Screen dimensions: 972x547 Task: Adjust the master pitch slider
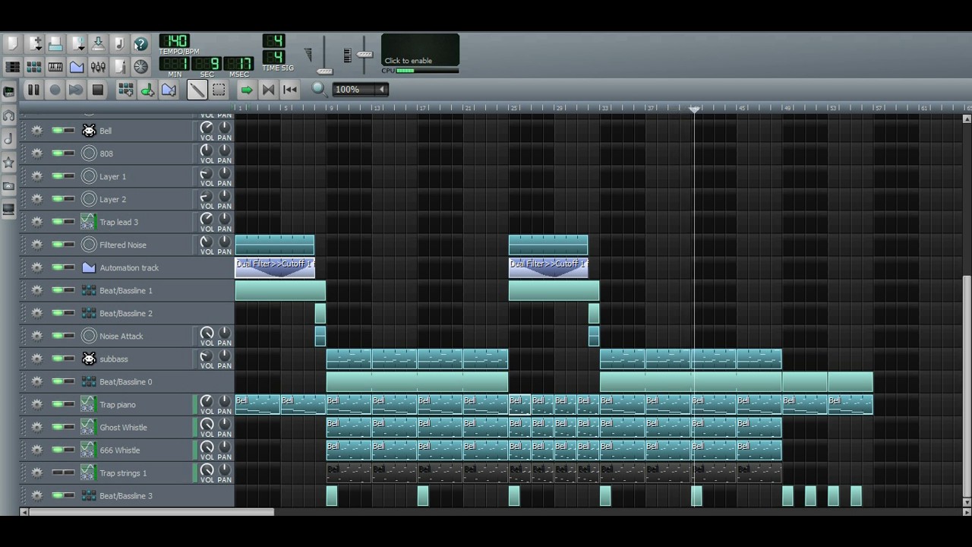pyautogui.click(x=364, y=55)
